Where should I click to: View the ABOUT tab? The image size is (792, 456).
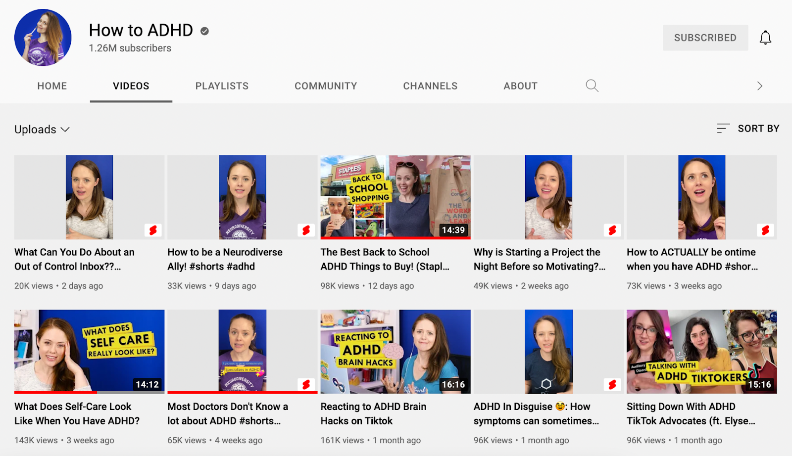[x=520, y=86]
